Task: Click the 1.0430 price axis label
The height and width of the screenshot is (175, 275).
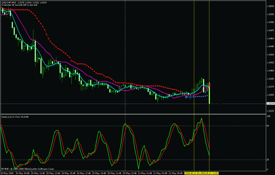Action: pos(270,55)
